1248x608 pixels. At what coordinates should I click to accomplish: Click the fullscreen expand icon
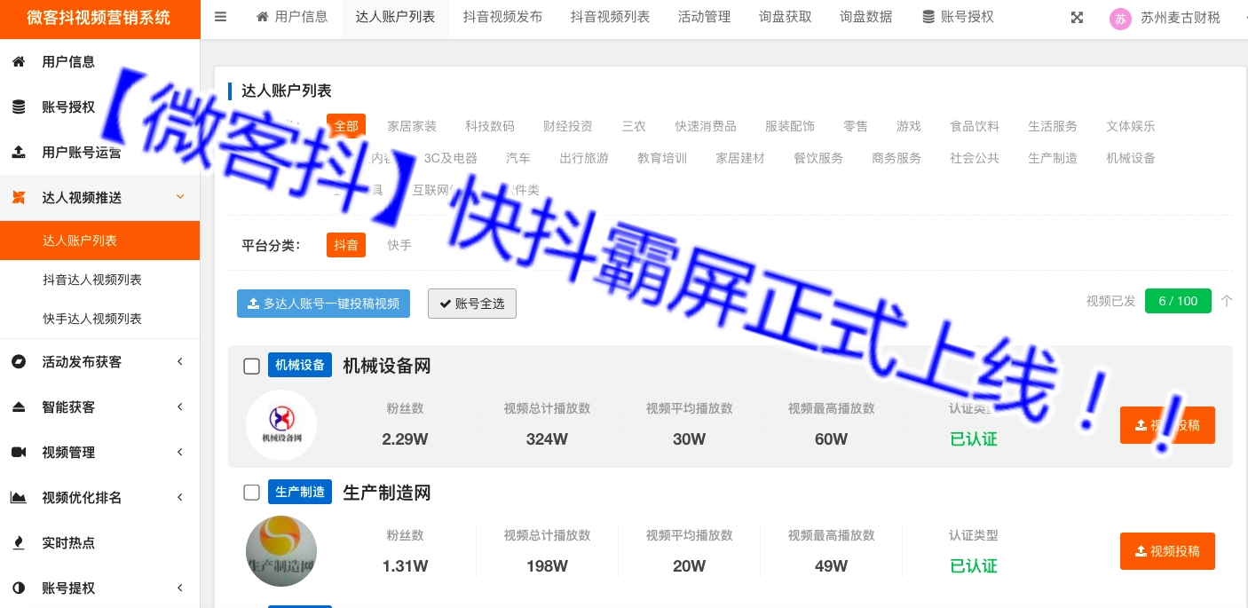coord(1077,18)
